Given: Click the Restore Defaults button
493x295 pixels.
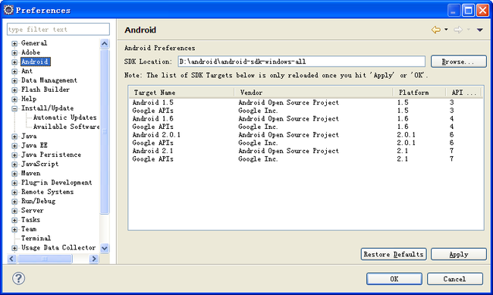Looking at the screenshot, I should coord(394,254).
